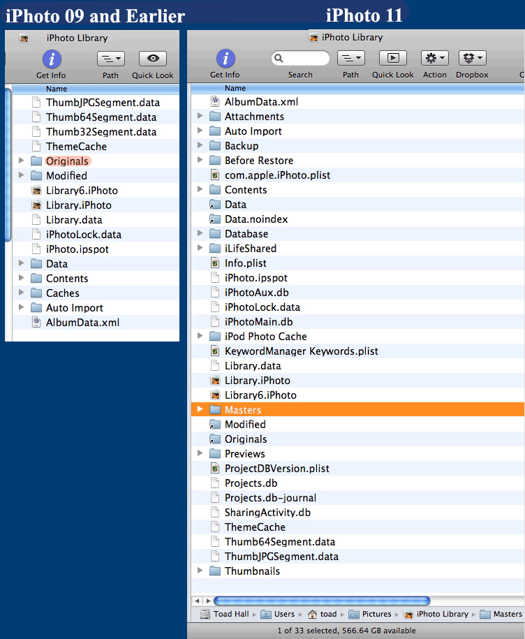Click the Quick Look eye button in iPhoto 09 window
525x639 pixels.
[153, 59]
